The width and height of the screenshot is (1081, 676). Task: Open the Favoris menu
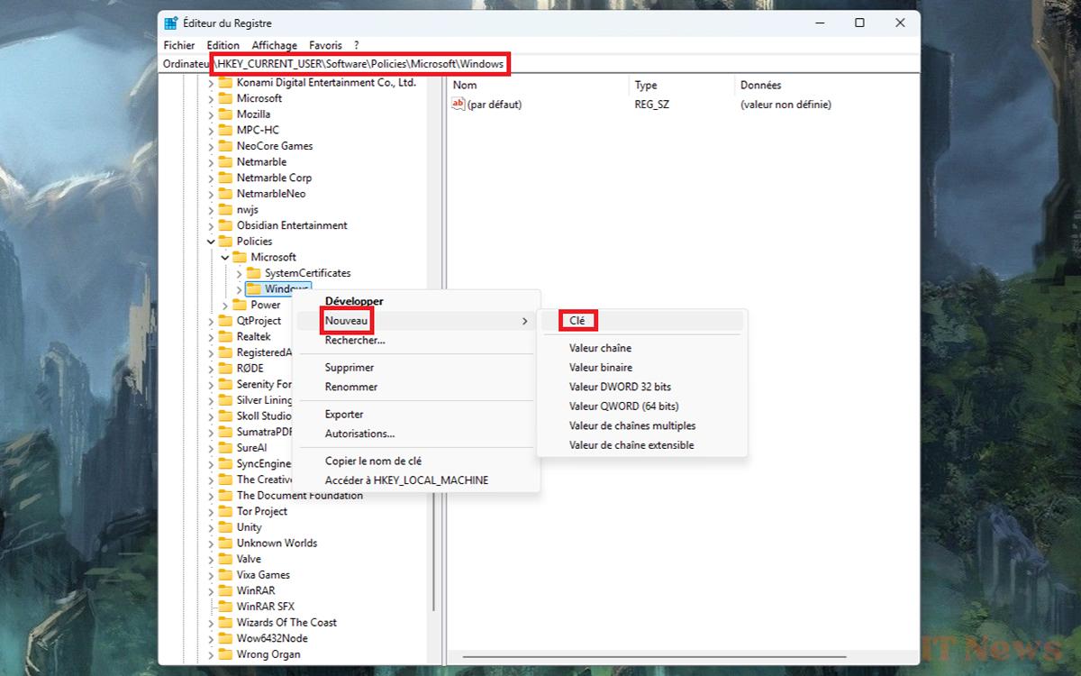(x=325, y=45)
